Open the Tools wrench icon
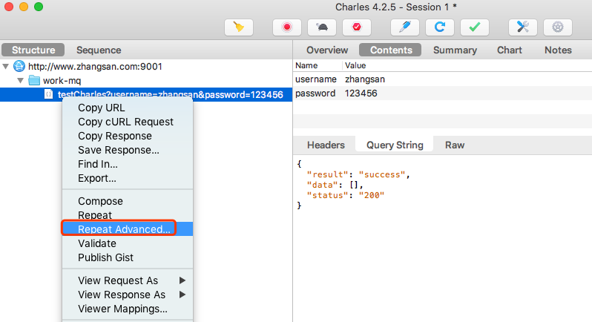 [523, 27]
